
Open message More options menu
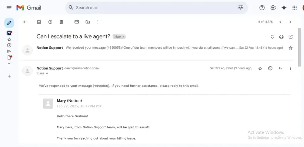pyautogui.click(x=290, y=68)
